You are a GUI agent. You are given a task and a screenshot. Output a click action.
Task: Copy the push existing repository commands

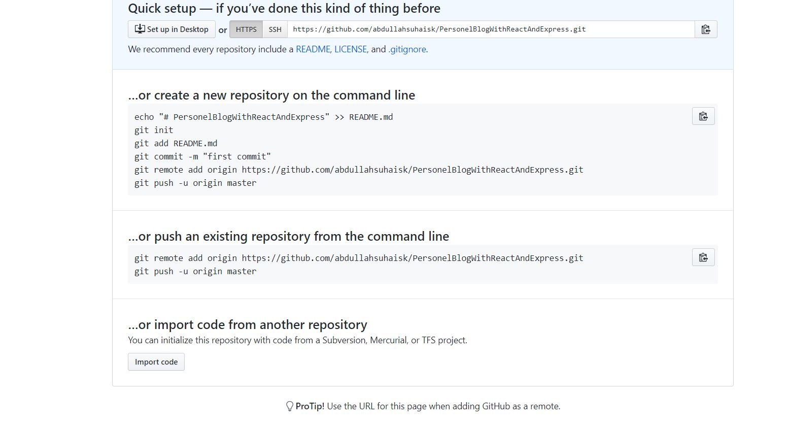coord(703,257)
